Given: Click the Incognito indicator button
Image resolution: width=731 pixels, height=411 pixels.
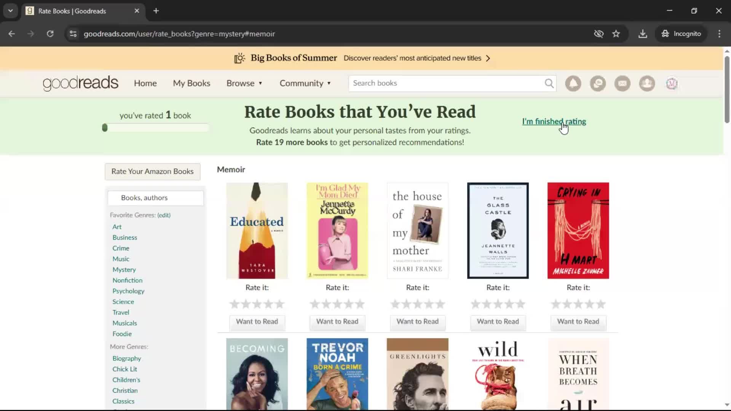Looking at the screenshot, I should pos(681,34).
